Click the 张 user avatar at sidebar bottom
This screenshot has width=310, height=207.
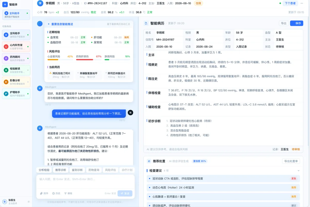pos(5,202)
